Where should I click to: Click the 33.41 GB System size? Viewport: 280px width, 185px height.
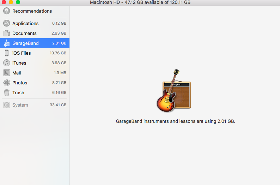[x=58, y=105]
